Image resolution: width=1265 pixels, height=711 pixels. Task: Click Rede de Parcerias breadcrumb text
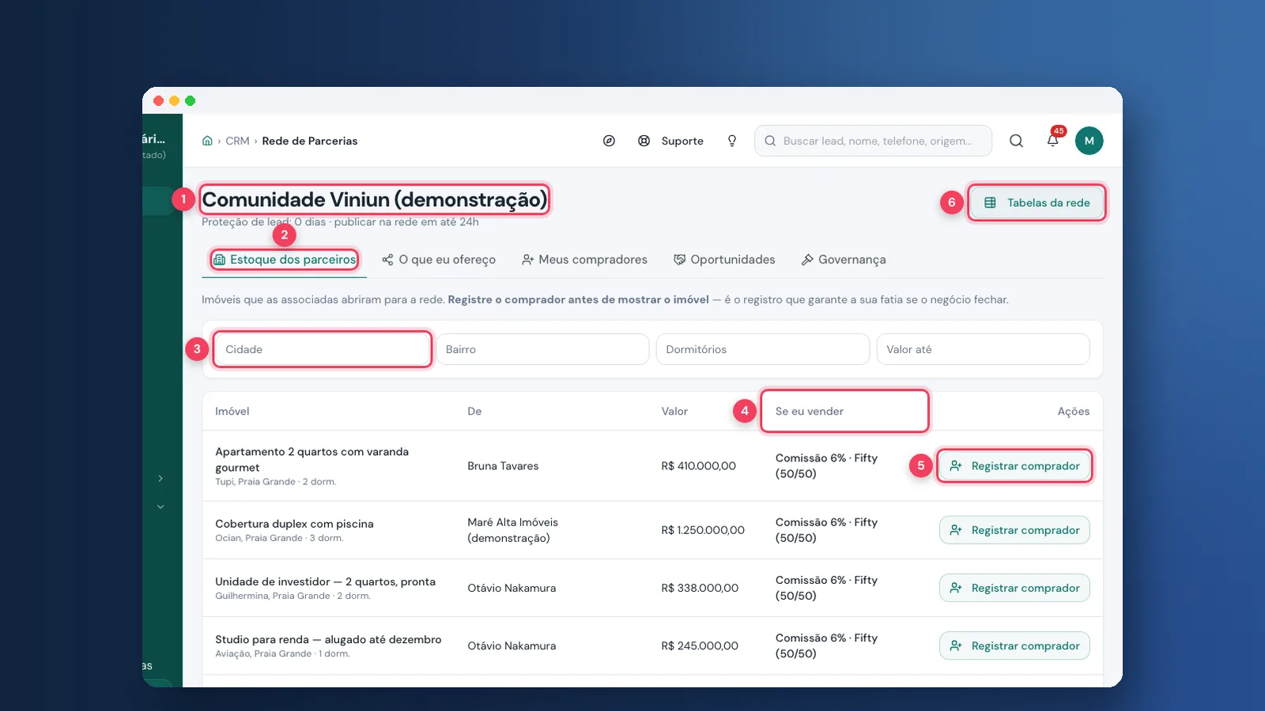coord(310,141)
